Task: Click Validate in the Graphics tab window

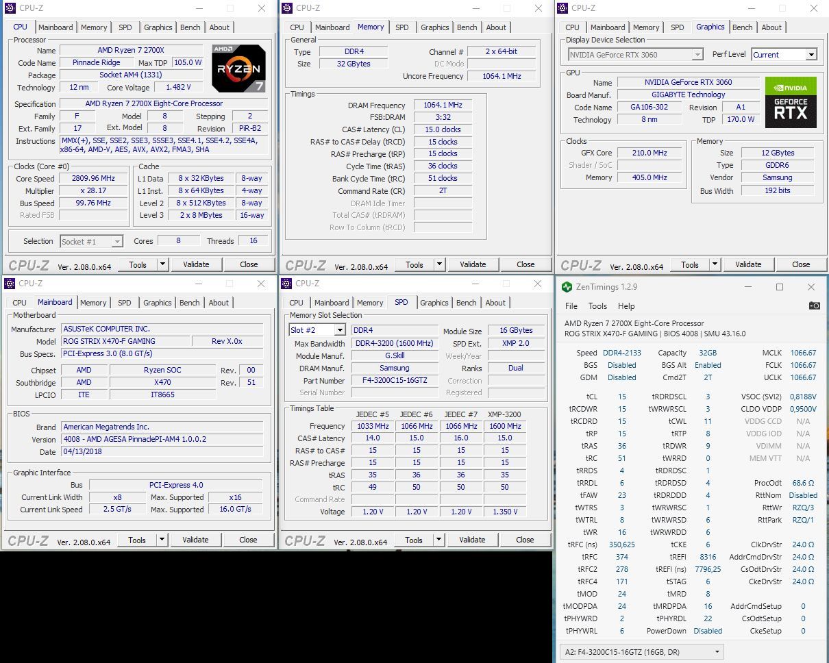Action: point(748,264)
